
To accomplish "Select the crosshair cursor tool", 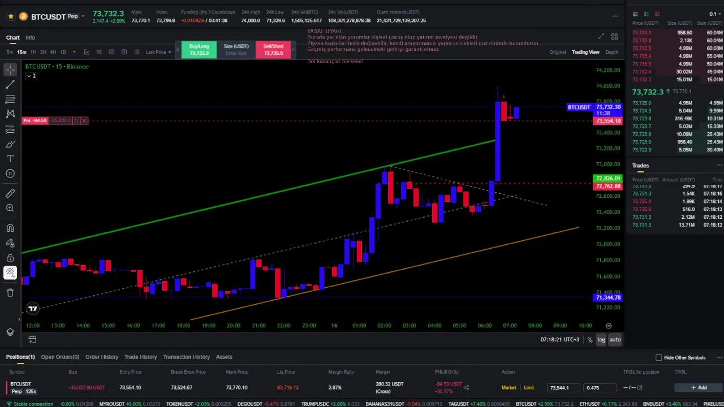I will [10, 70].
